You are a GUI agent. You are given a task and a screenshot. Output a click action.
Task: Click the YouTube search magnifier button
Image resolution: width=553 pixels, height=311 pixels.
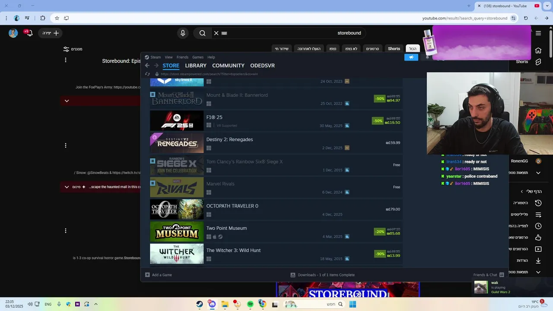point(202,33)
